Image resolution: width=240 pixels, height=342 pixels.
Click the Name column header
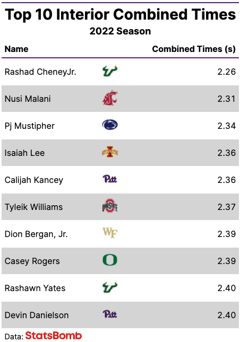point(16,49)
